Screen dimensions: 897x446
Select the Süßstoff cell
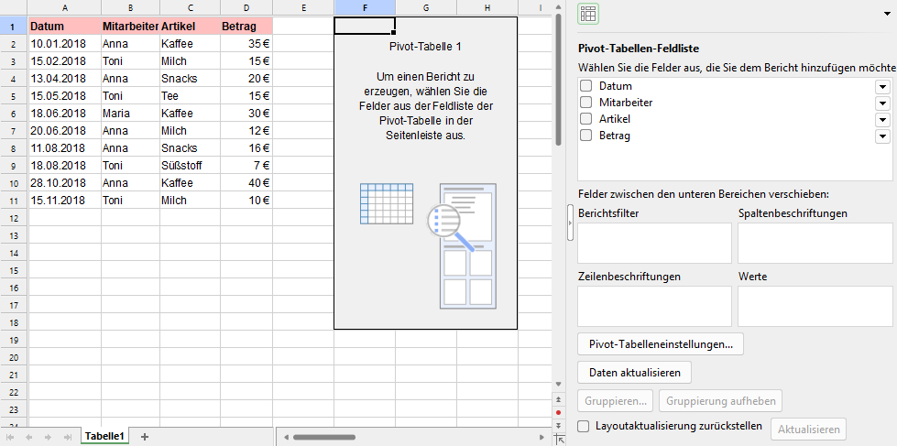click(191, 166)
